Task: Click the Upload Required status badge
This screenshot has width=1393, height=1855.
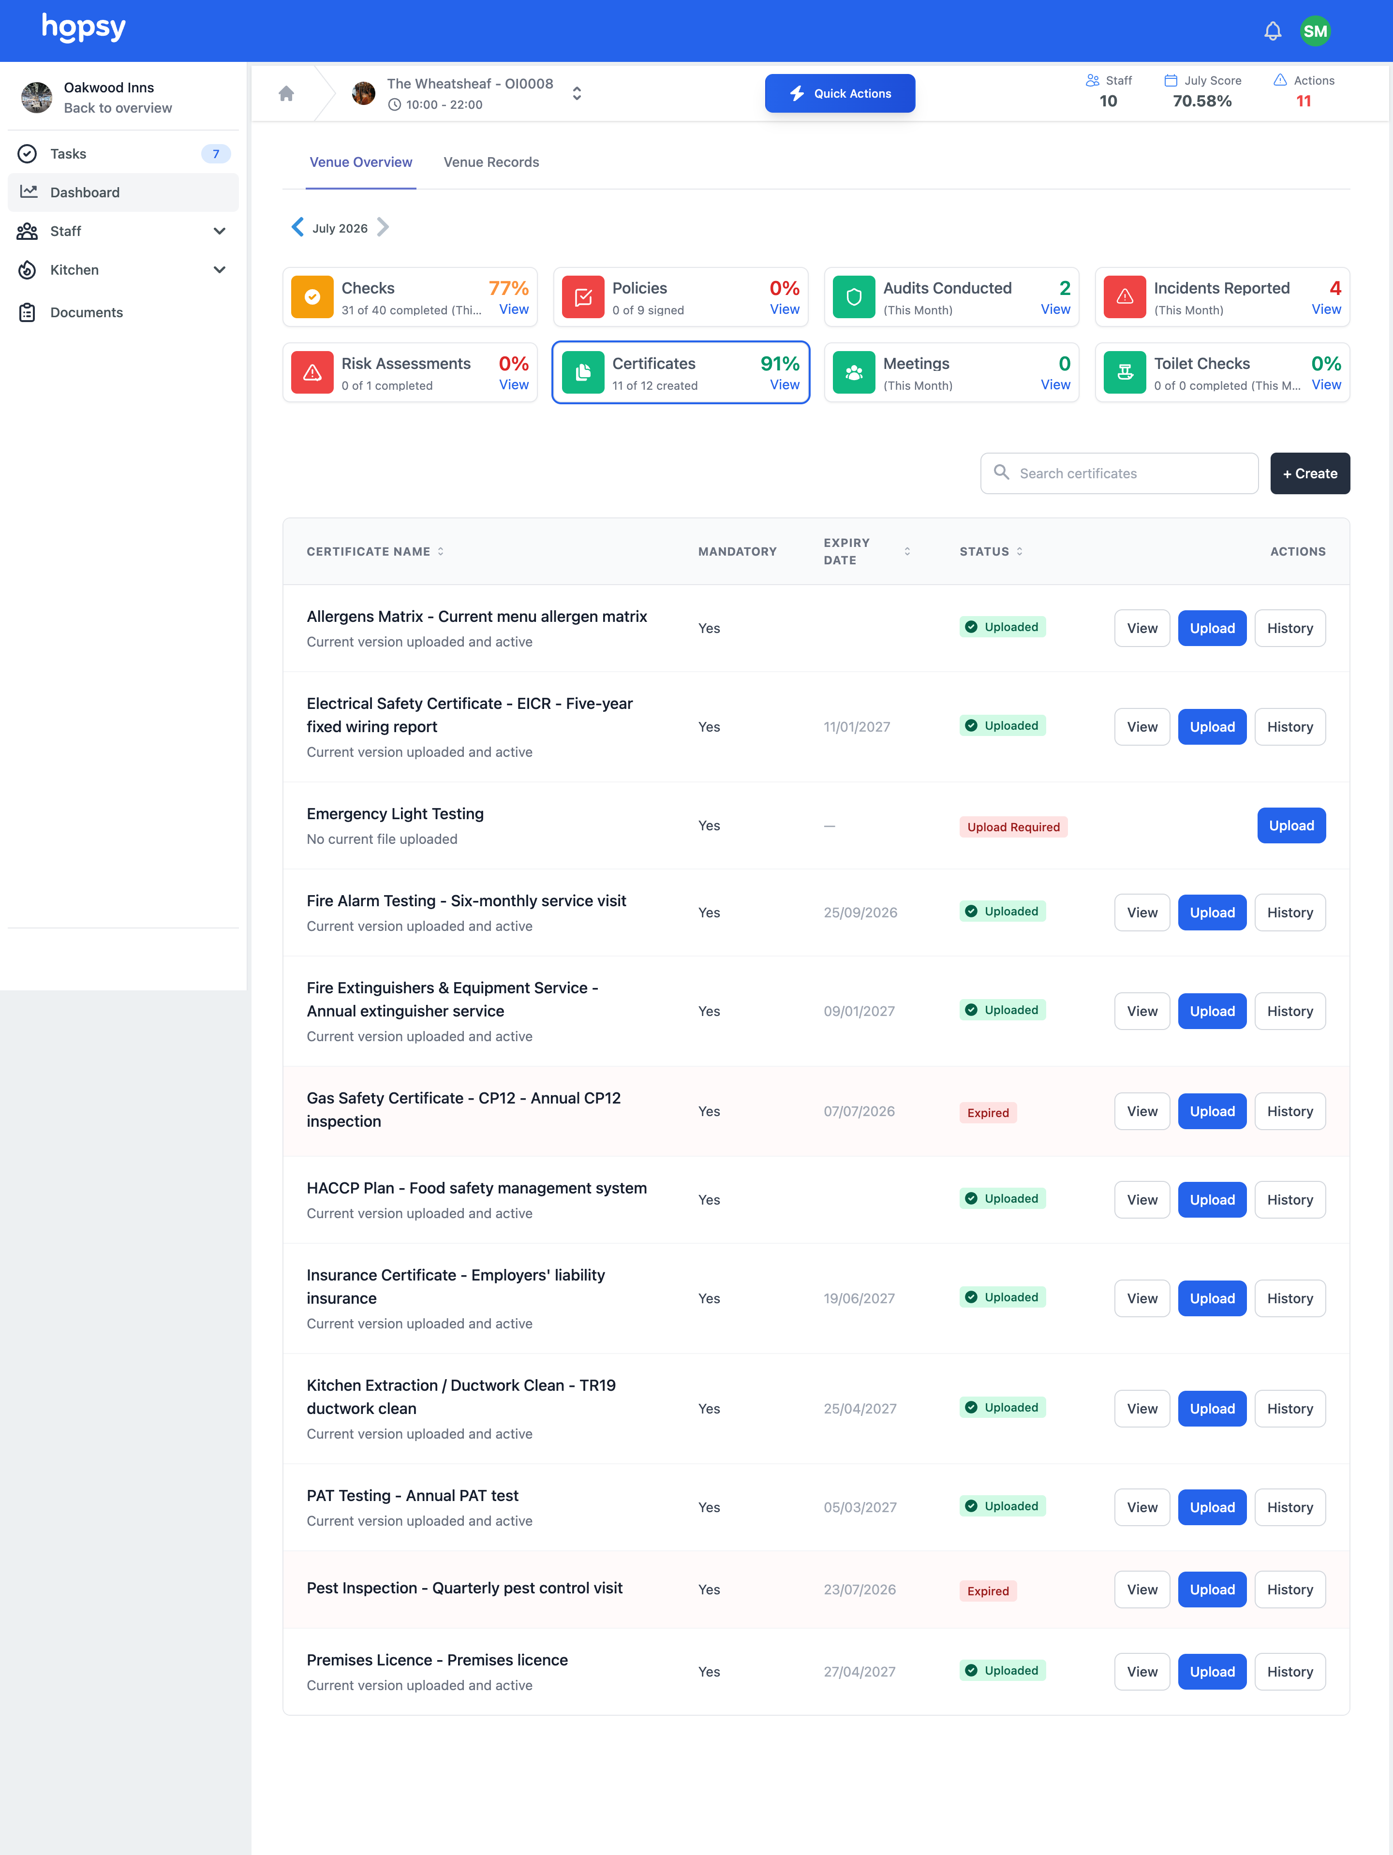Action: click(x=1013, y=827)
